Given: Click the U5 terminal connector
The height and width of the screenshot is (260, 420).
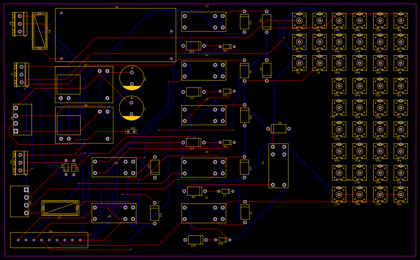Looking at the screenshot, I should [x=19, y=24].
